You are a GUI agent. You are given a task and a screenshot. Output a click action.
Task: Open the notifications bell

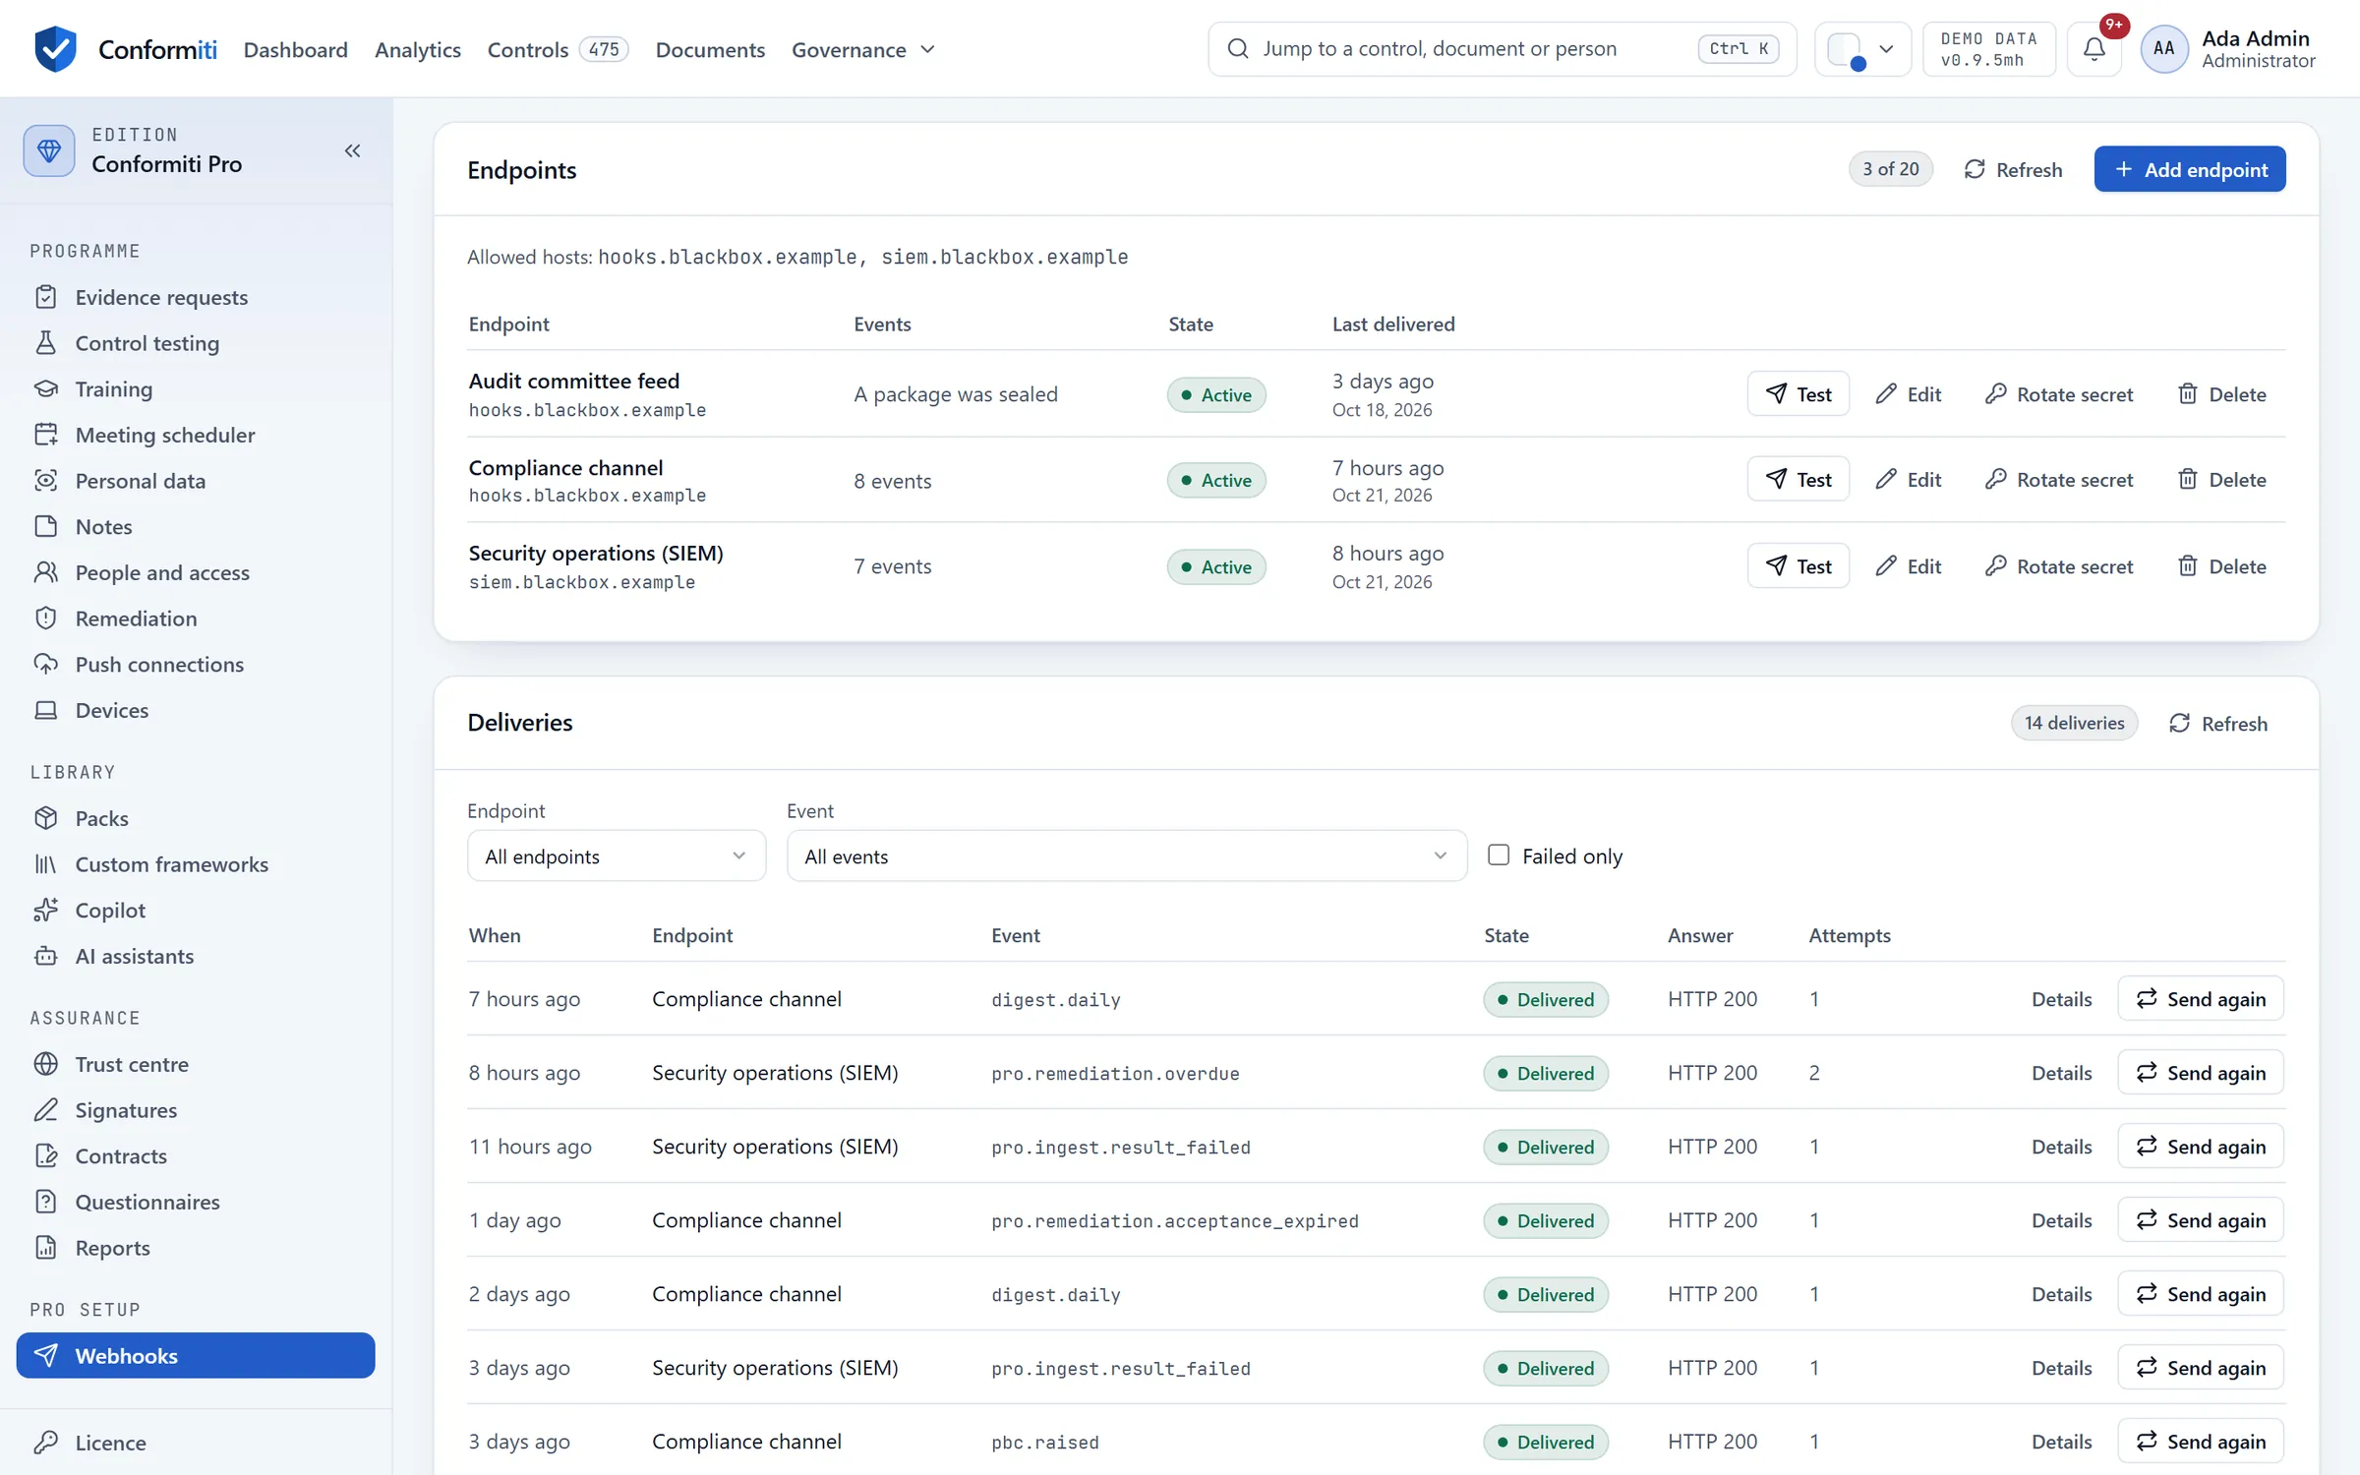tap(2094, 49)
